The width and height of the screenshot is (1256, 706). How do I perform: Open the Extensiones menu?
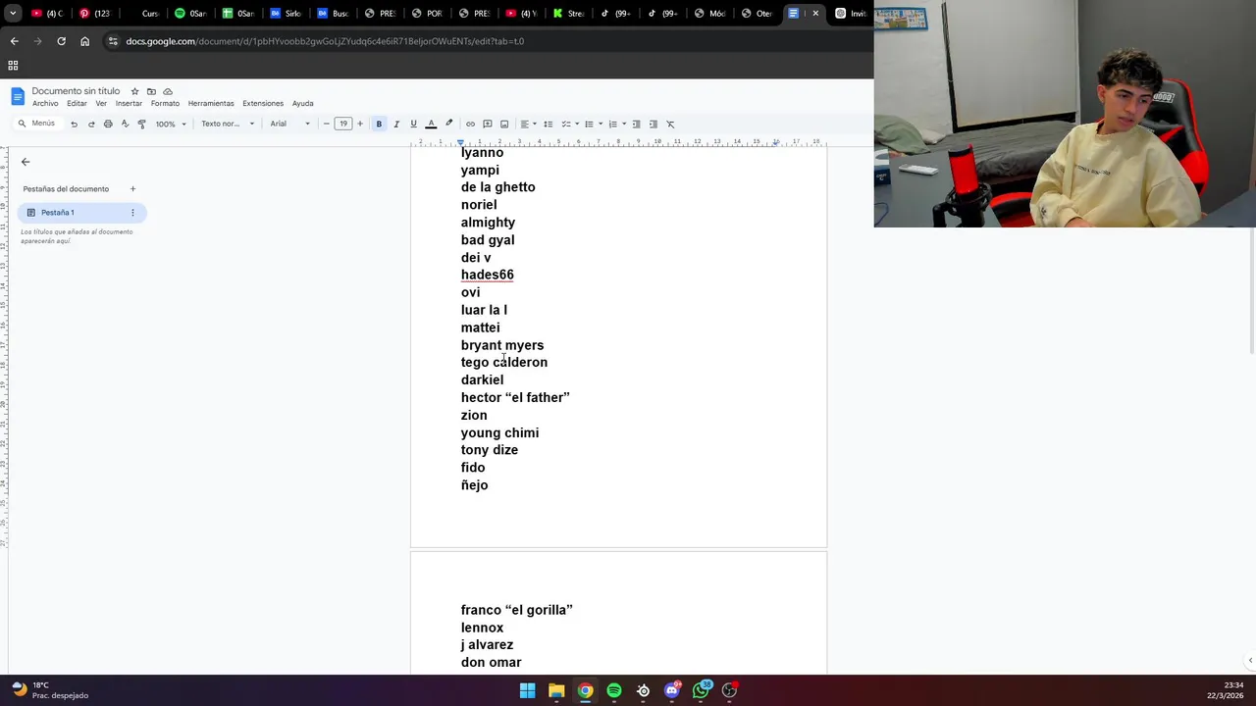click(x=263, y=103)
